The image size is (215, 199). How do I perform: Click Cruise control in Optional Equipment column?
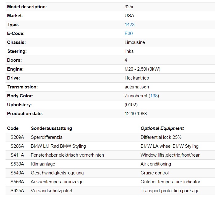[x=154, y=173]
